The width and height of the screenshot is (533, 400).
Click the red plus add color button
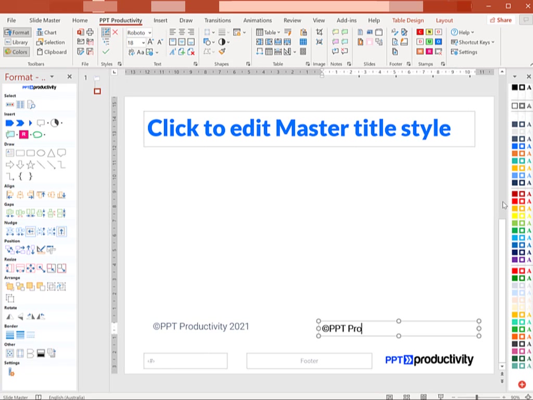(522, 385)
